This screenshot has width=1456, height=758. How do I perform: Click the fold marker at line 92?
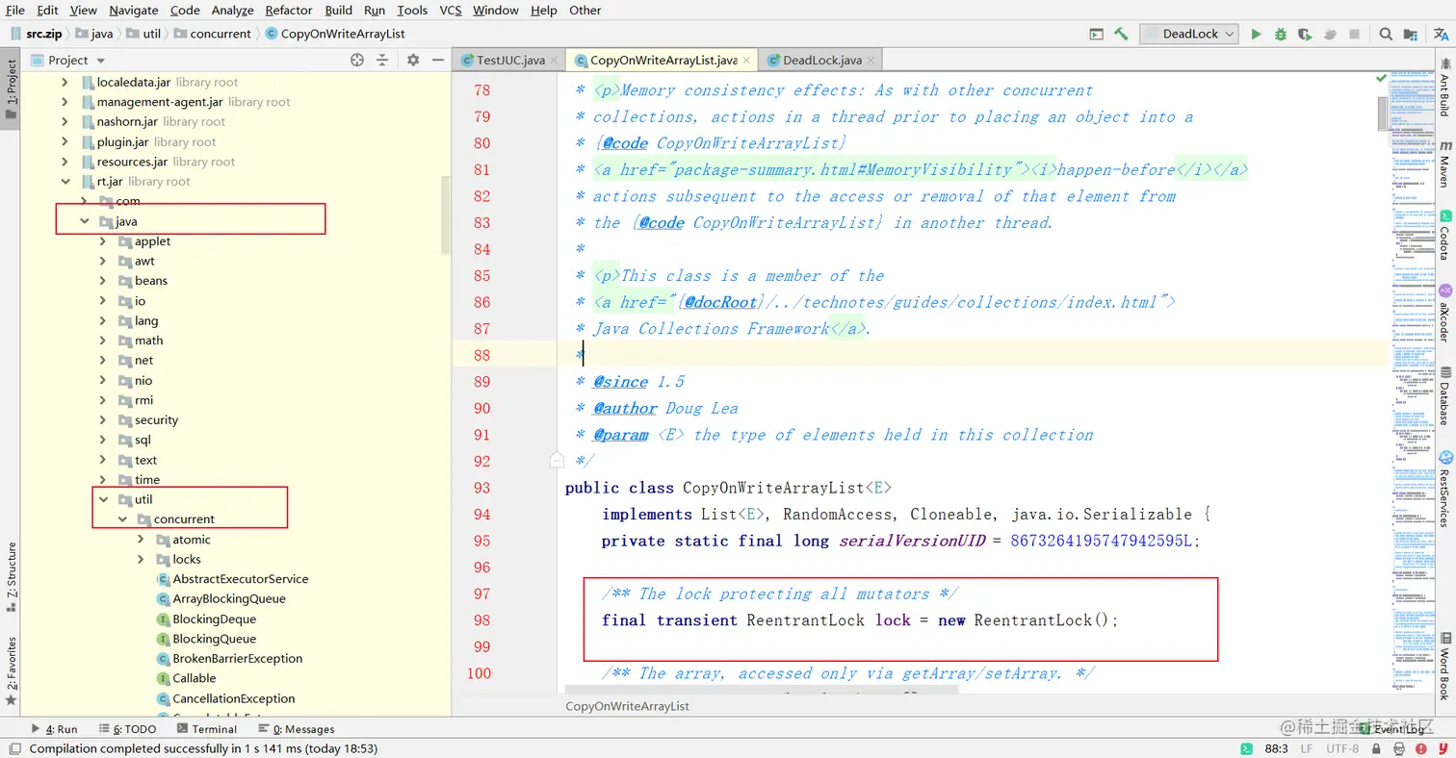556,461
